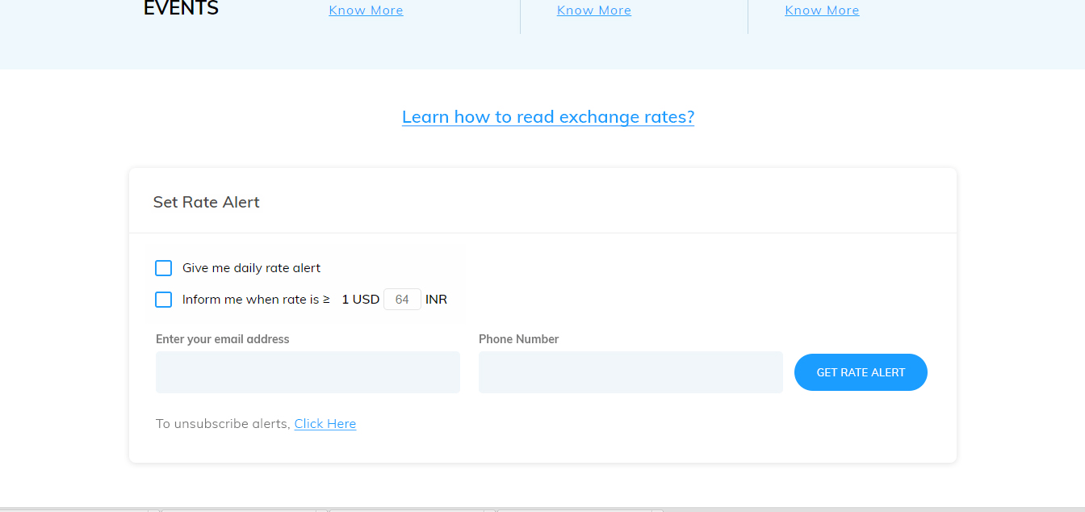This screenshot has width=1085, height=512.
Task: Focus the Phone Number input field
Action: pos(630,372)
